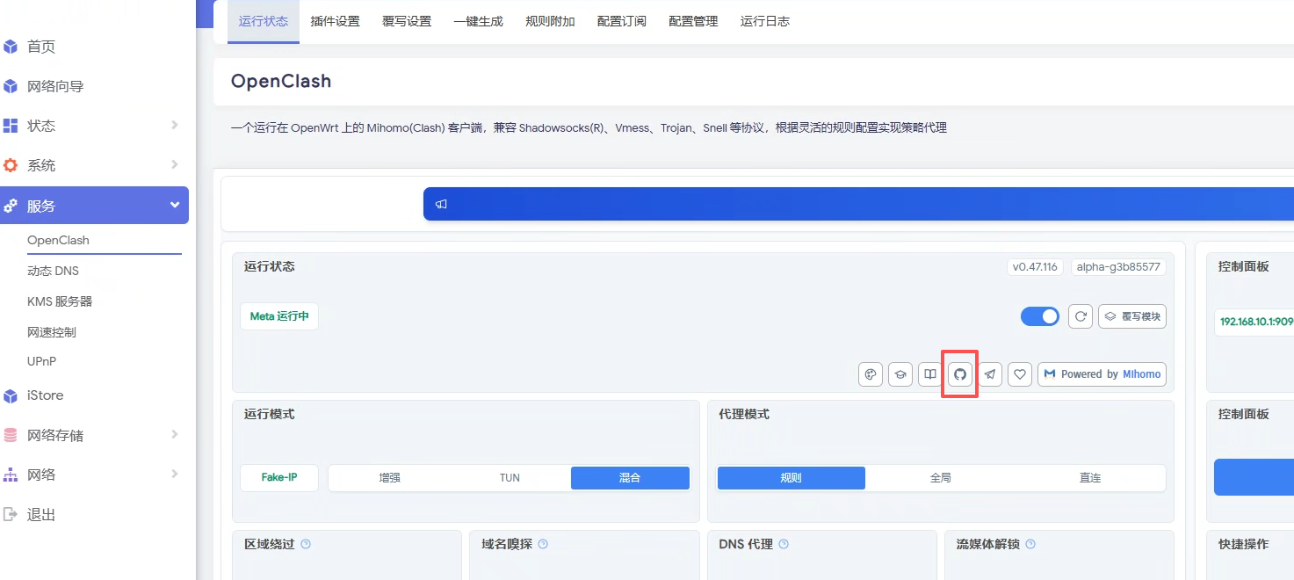Open iStore in the sidebar
Screen dimensions: 1294x580
coord(45,395)
